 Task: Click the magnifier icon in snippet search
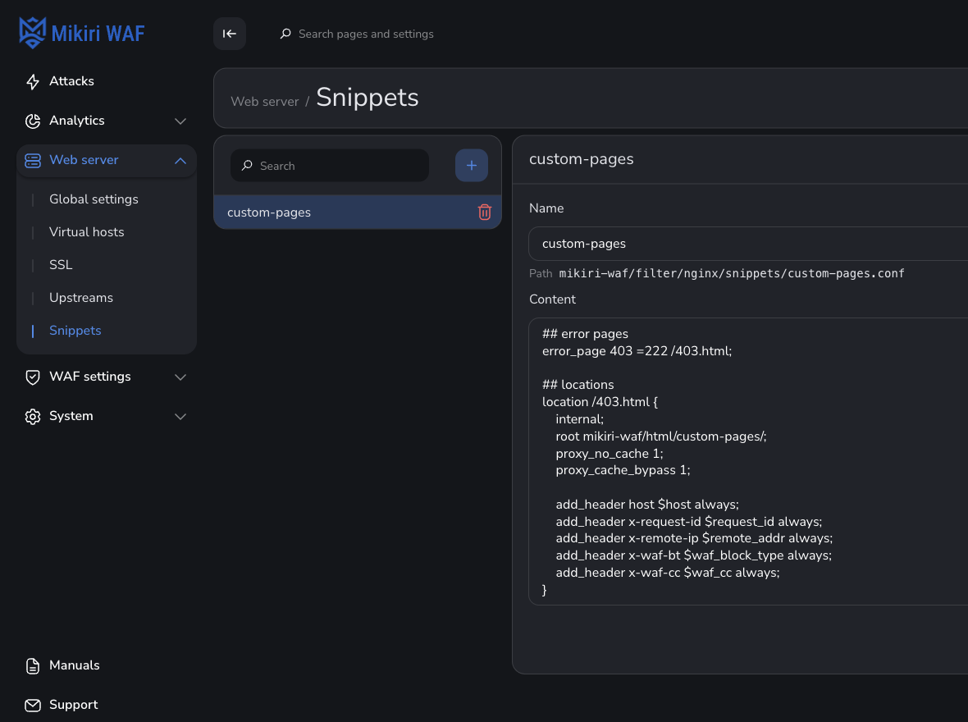click(247, 166)
